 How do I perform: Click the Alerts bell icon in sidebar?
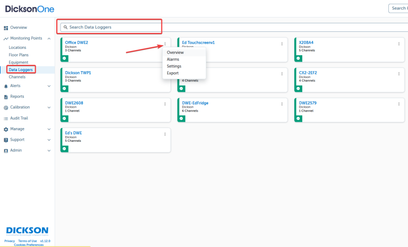point(6,86)
